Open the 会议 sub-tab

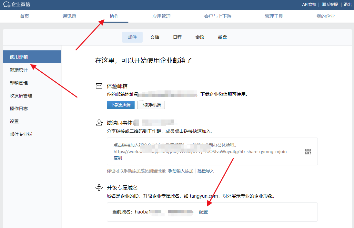(200, 37)
